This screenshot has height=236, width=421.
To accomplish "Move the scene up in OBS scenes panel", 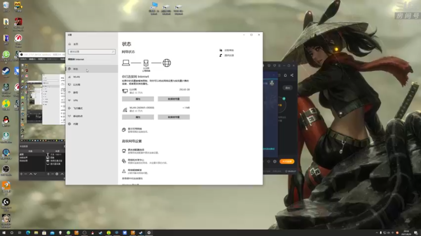I will pos(31,174).
